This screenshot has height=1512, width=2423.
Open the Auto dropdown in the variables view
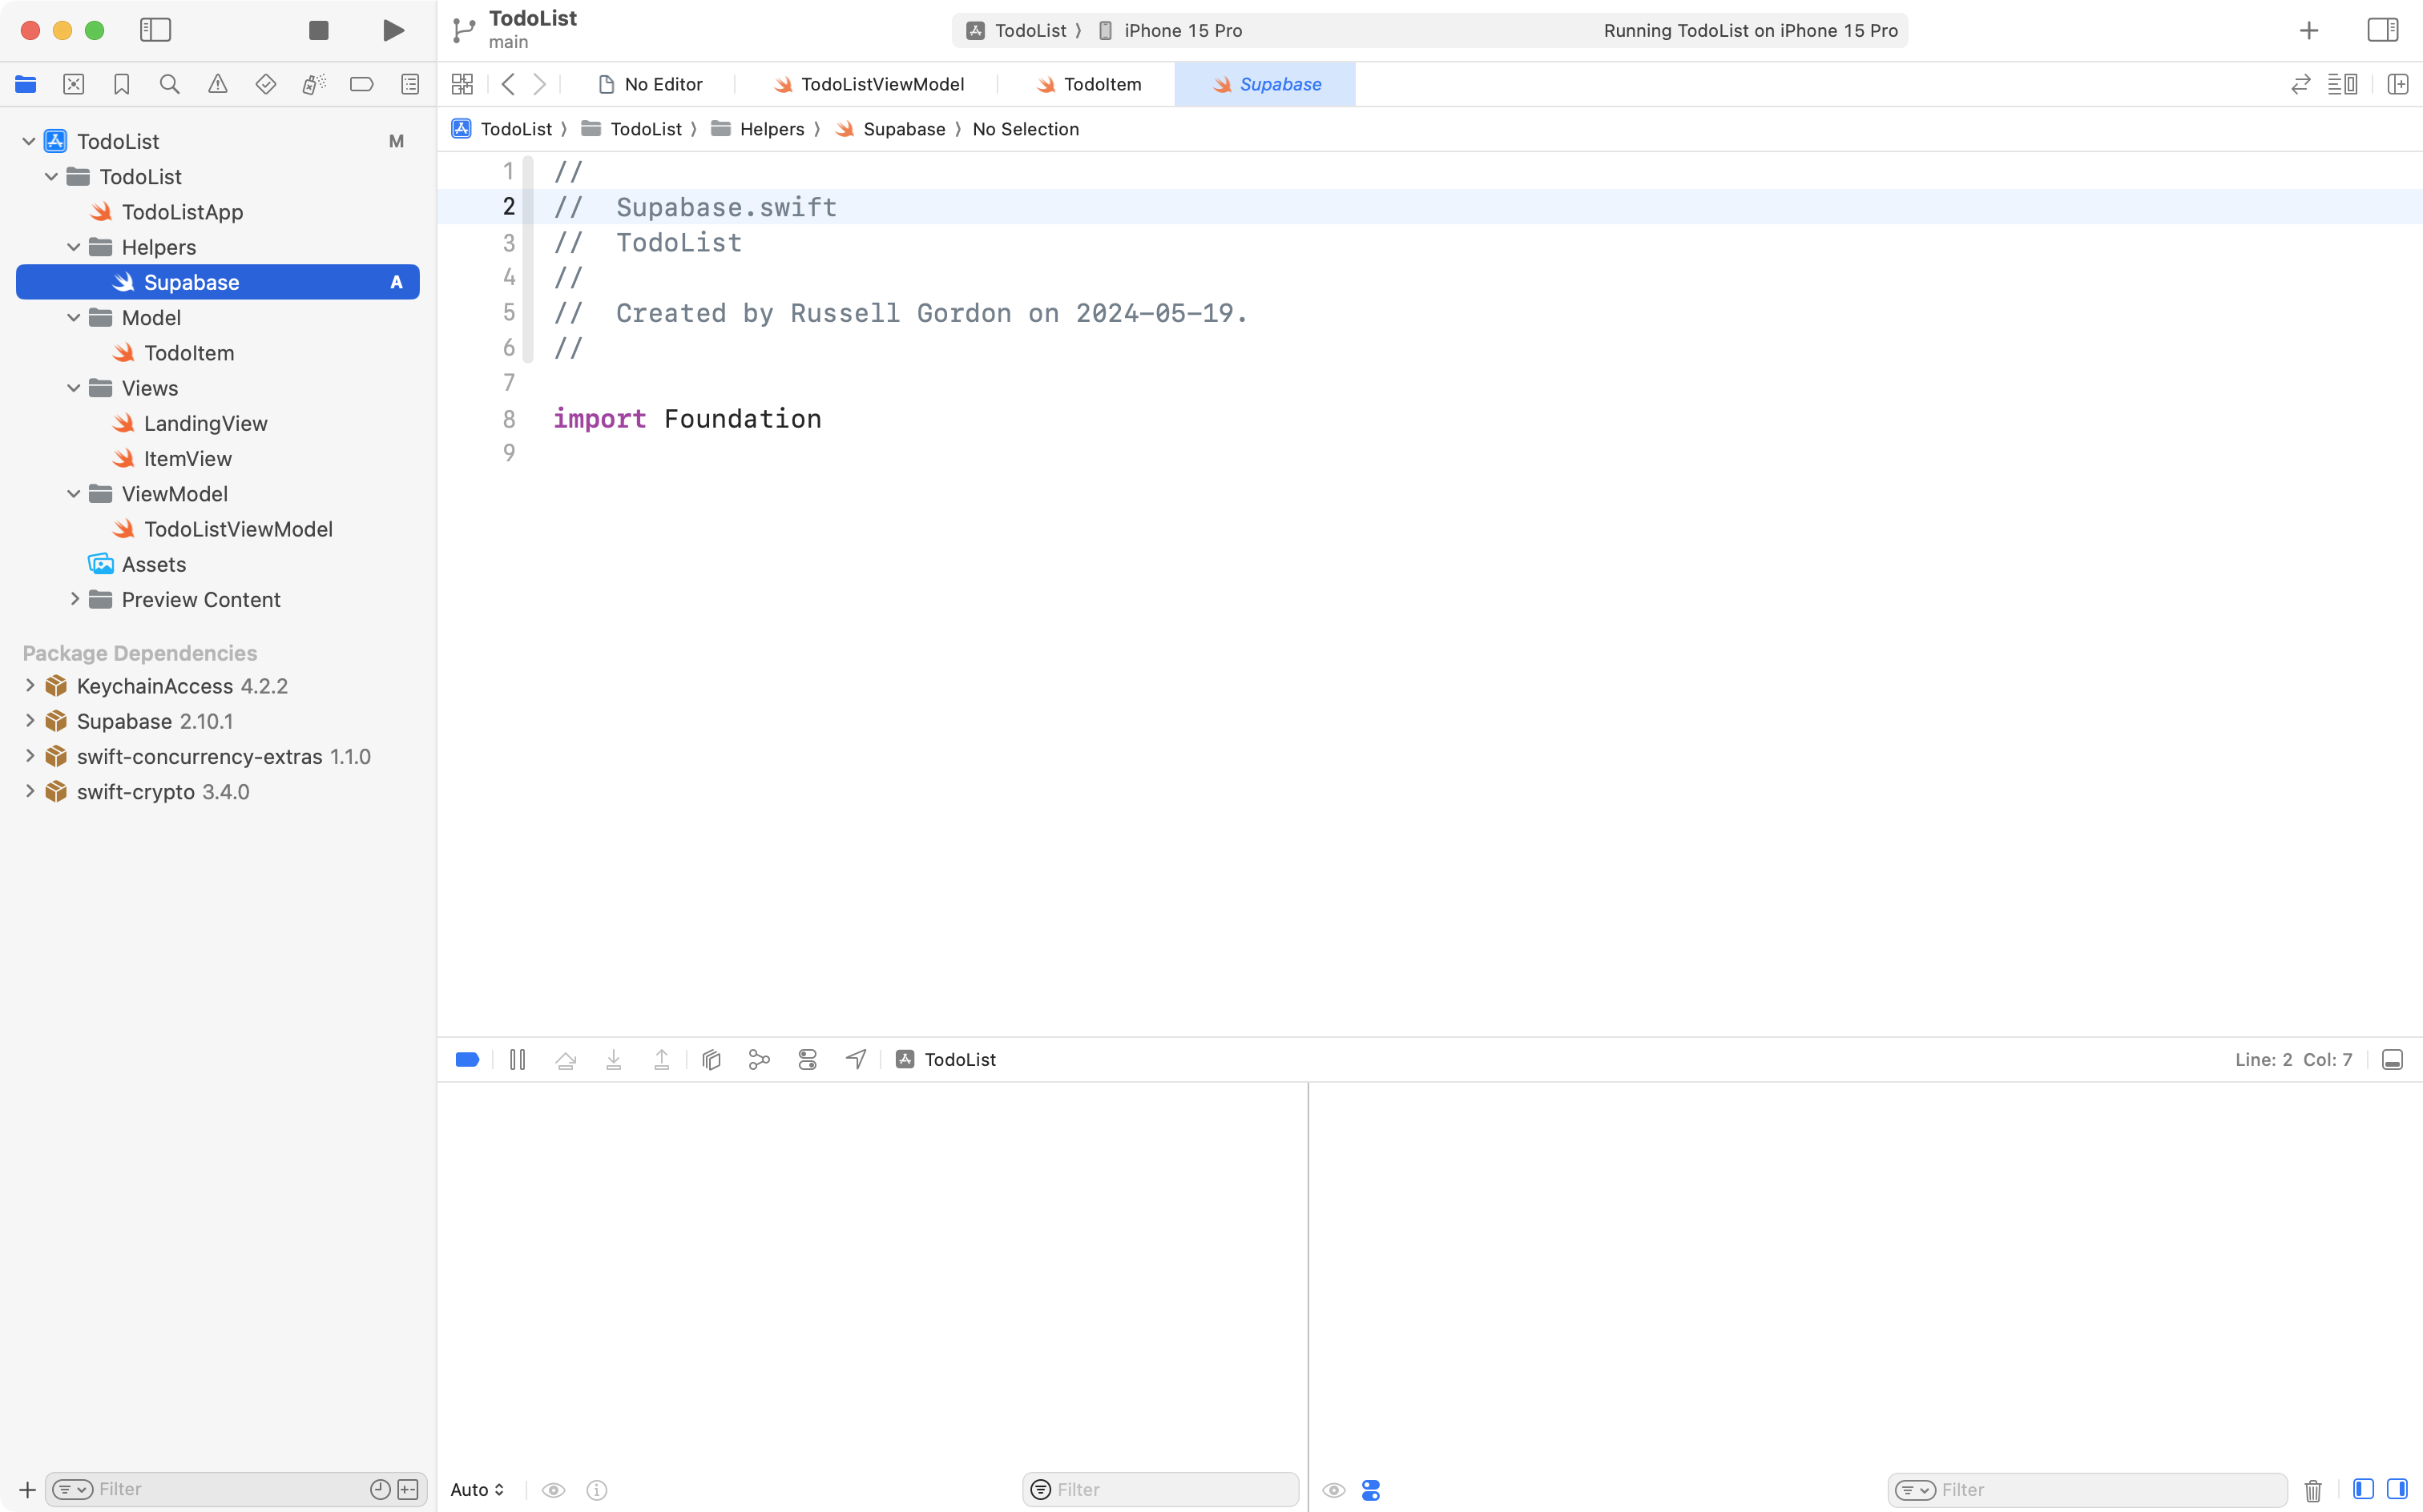click(x=476, y=1489)
